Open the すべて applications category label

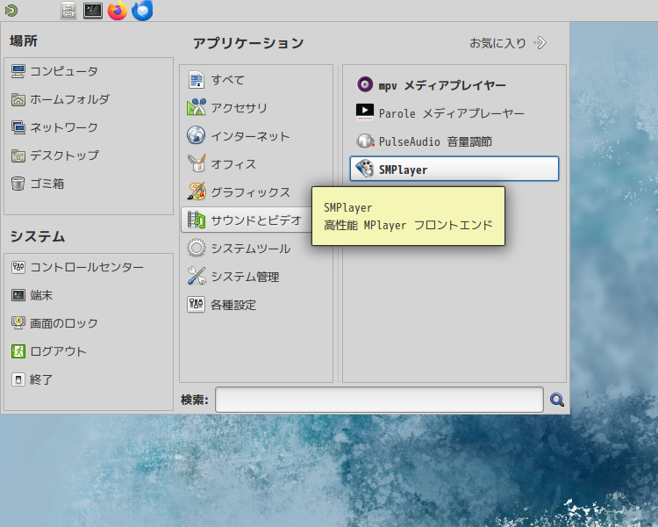tap(227, 80)
